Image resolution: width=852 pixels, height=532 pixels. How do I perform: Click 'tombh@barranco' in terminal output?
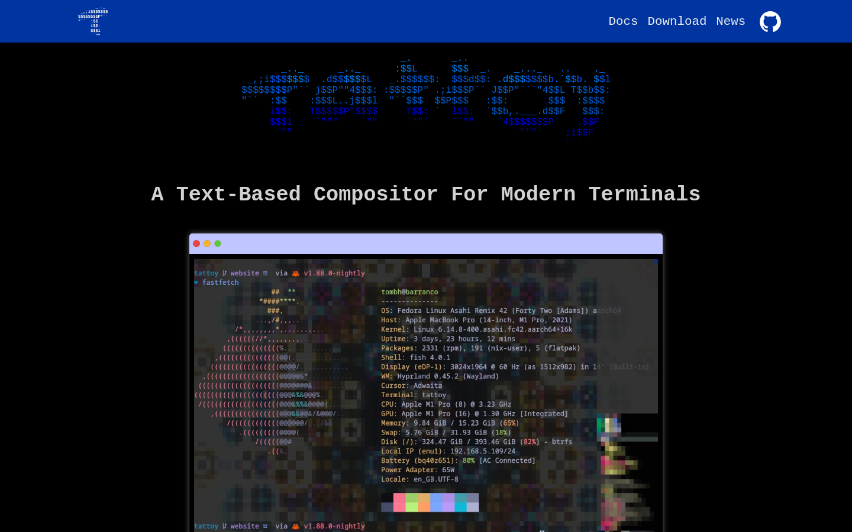pos(409,292)
